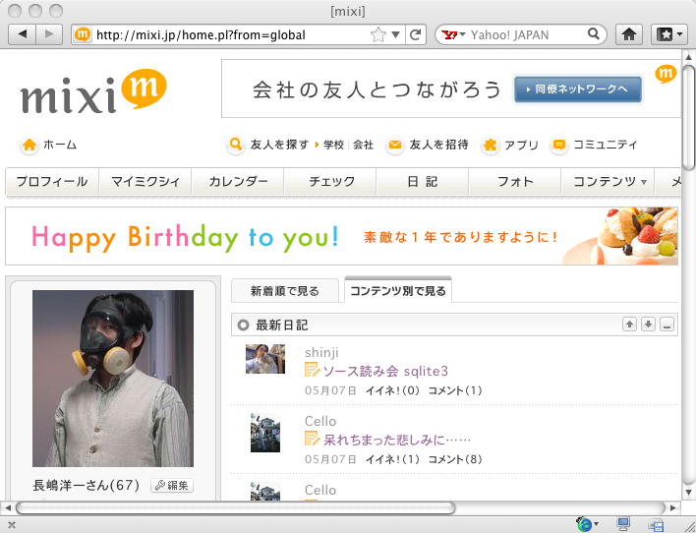Click 同僚ネットワークへ banner button
696x533 pixels.
pos(577,89)
